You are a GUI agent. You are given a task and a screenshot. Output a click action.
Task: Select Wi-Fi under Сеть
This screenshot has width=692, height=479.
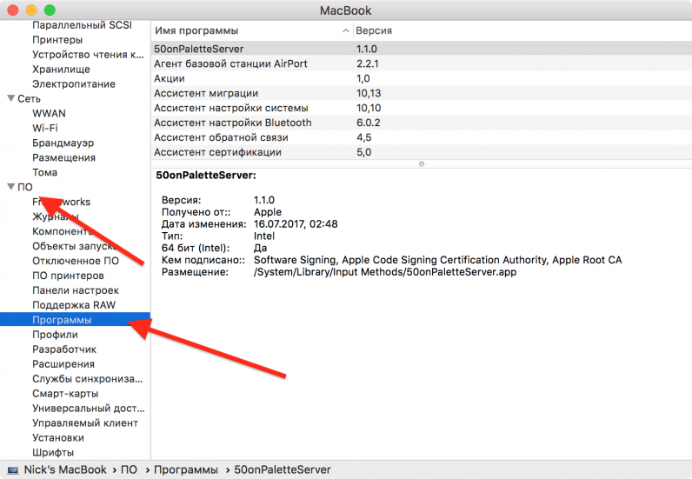[45, 128]
